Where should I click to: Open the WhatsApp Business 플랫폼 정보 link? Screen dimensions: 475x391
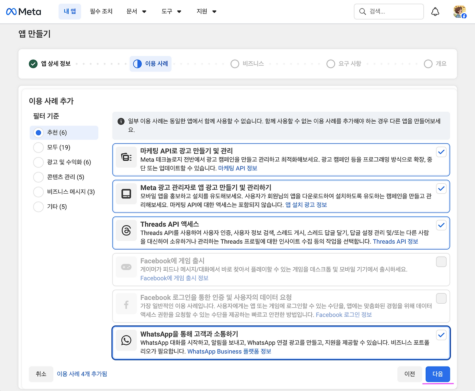tap(229, 351)
